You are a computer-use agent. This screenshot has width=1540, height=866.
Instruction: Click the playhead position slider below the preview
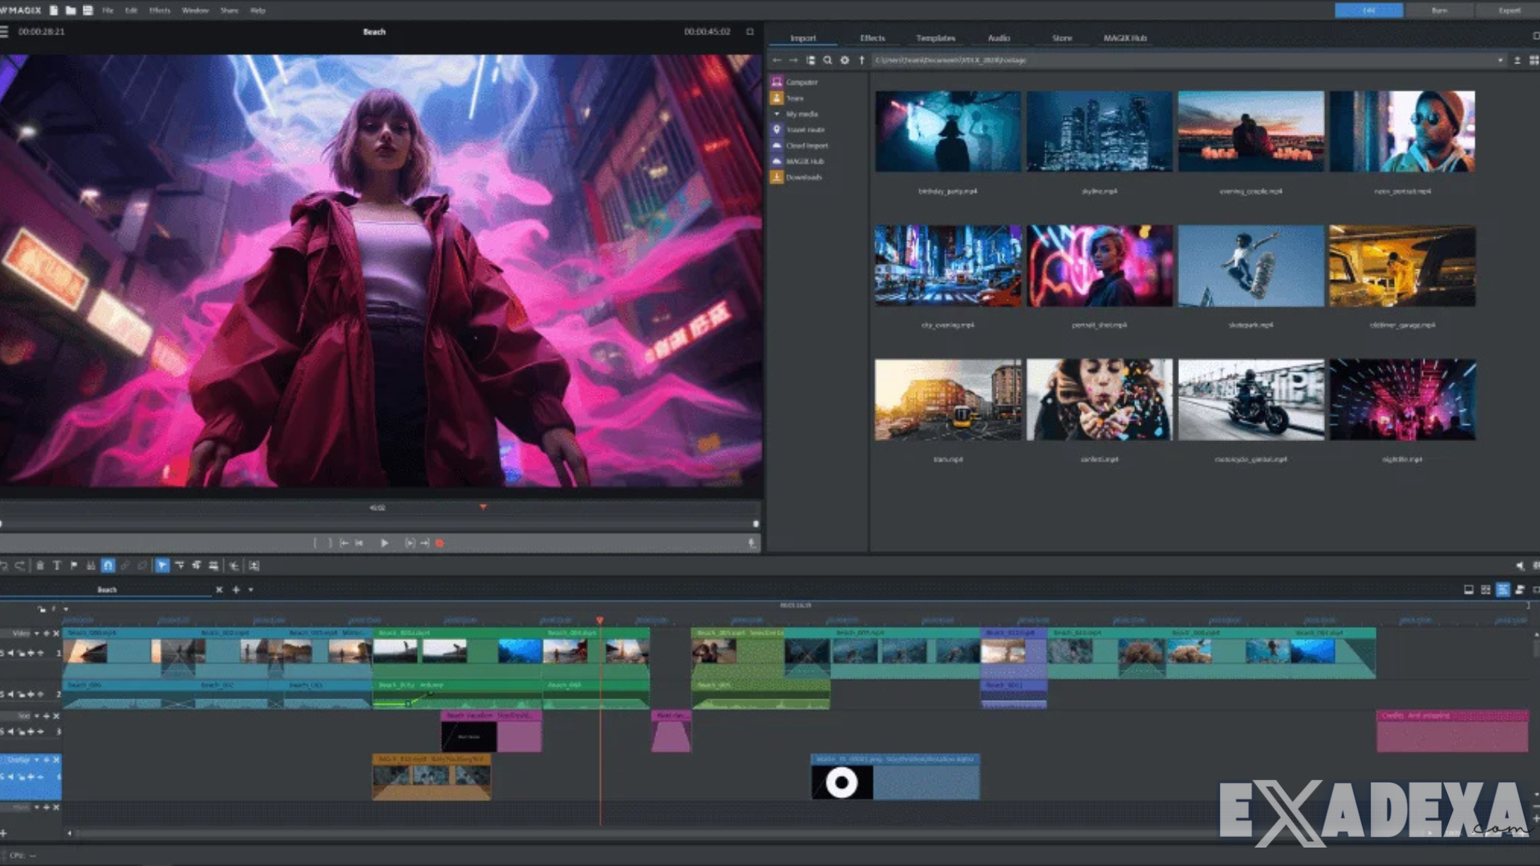pyautogui.click(x=482, y=507)
